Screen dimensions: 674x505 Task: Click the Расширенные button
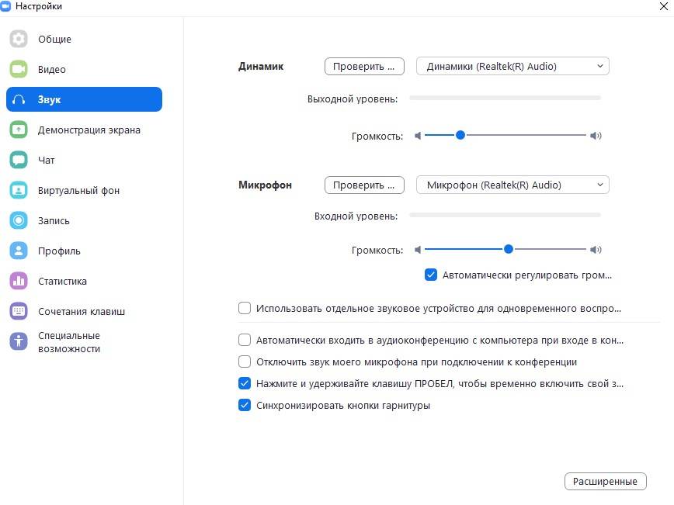[605, 482]
